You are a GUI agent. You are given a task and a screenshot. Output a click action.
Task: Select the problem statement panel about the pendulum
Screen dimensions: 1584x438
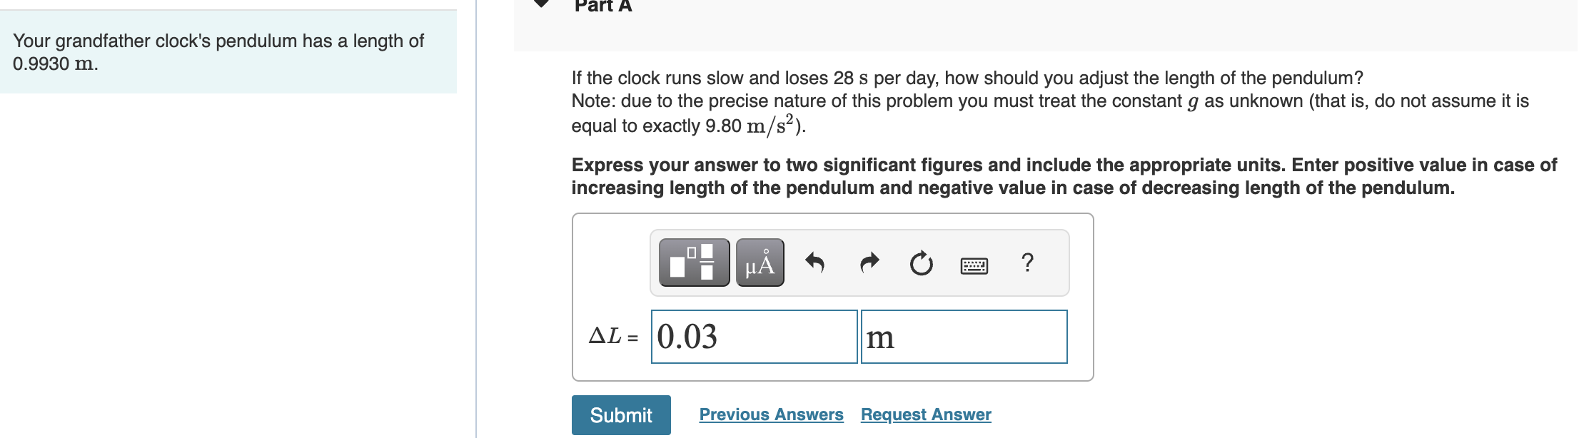[x=228, y=52]
